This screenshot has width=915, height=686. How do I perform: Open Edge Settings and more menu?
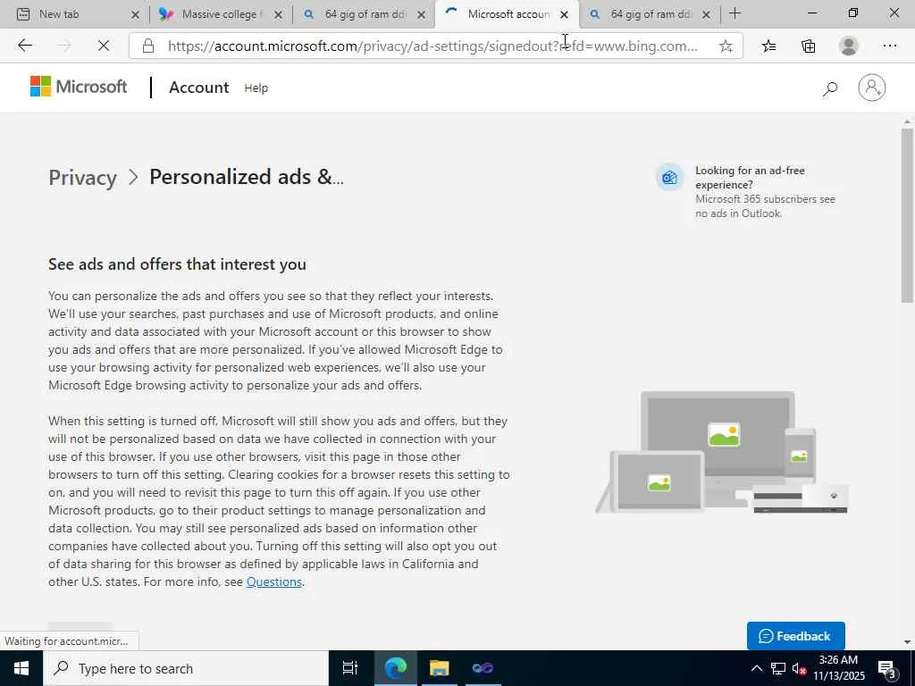(x=889, y=46)
